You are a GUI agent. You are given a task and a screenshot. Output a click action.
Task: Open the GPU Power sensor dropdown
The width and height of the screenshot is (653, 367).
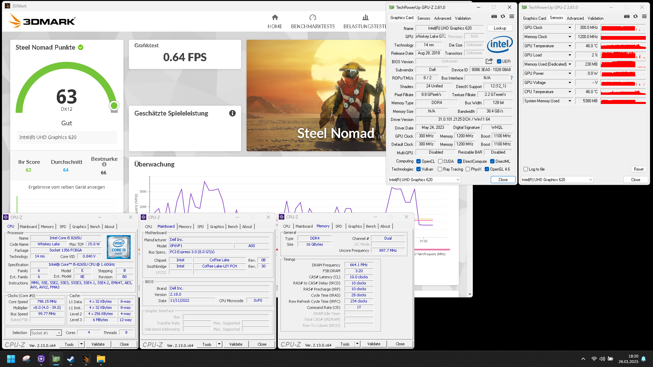pos(570,73)
